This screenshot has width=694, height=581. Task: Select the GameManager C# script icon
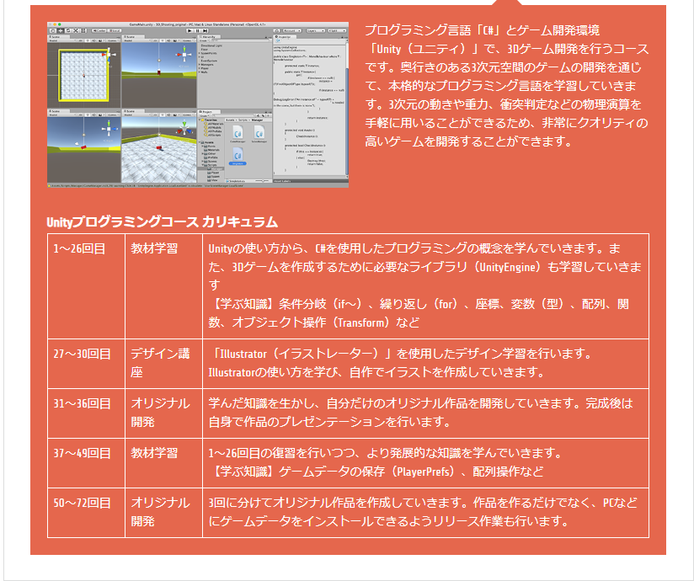coord(238,133)
